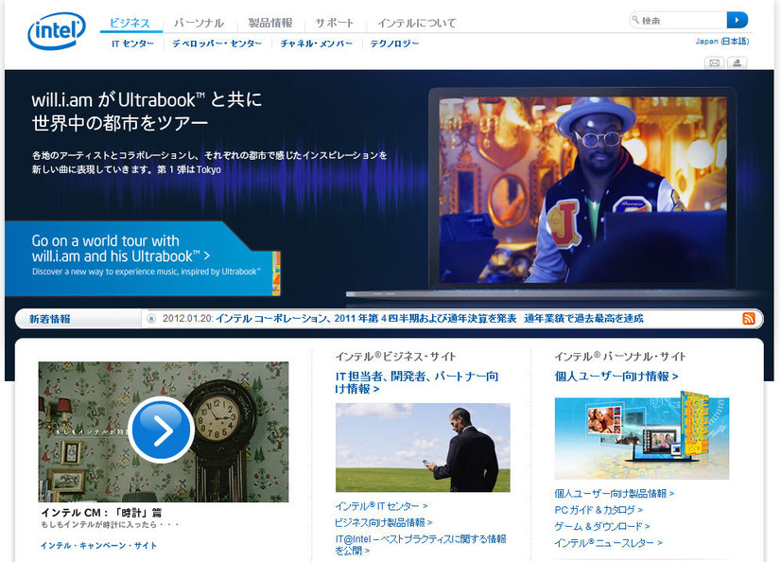Open PC ガイド & カタログ link
This screenshot has width=781, height=562.
click(599, 510)
